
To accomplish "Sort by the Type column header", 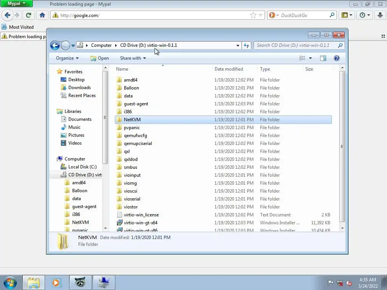I will (x=265, y=69).
